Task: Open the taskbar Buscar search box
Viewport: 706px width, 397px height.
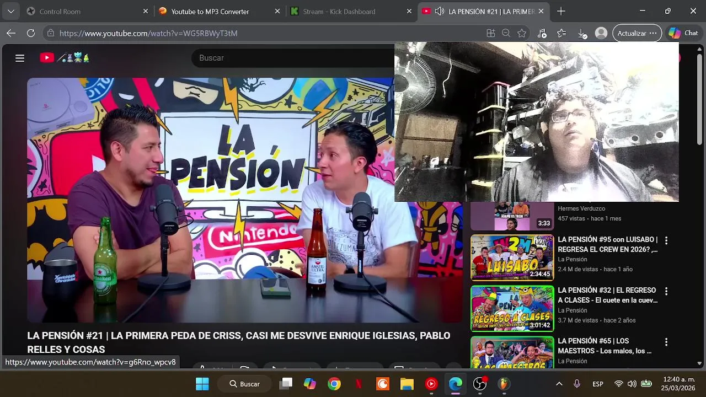Action: click(x=245, y=384)
